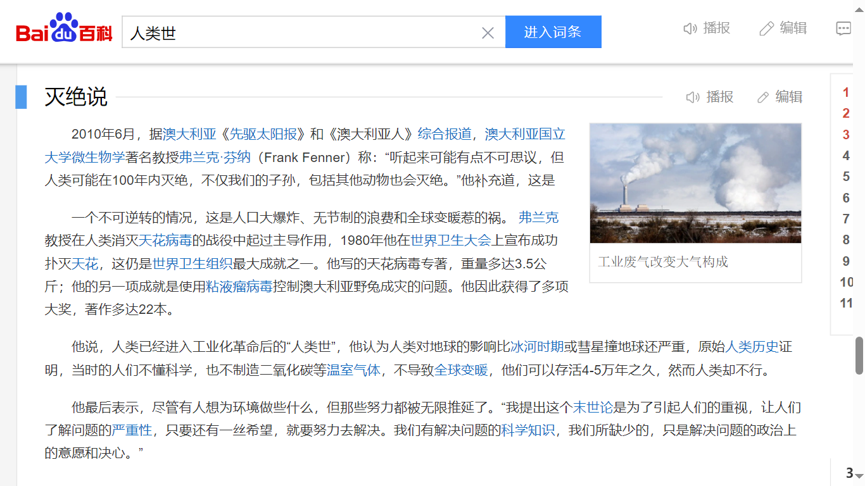Jump to section 7 in side catalog
The width and height of the screenshot is (865, 486).
point(846,219)
